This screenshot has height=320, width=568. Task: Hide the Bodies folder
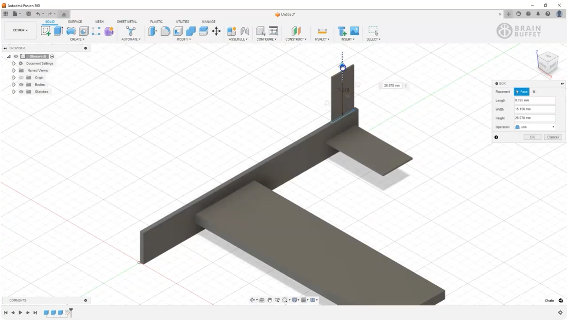[21, 85]
